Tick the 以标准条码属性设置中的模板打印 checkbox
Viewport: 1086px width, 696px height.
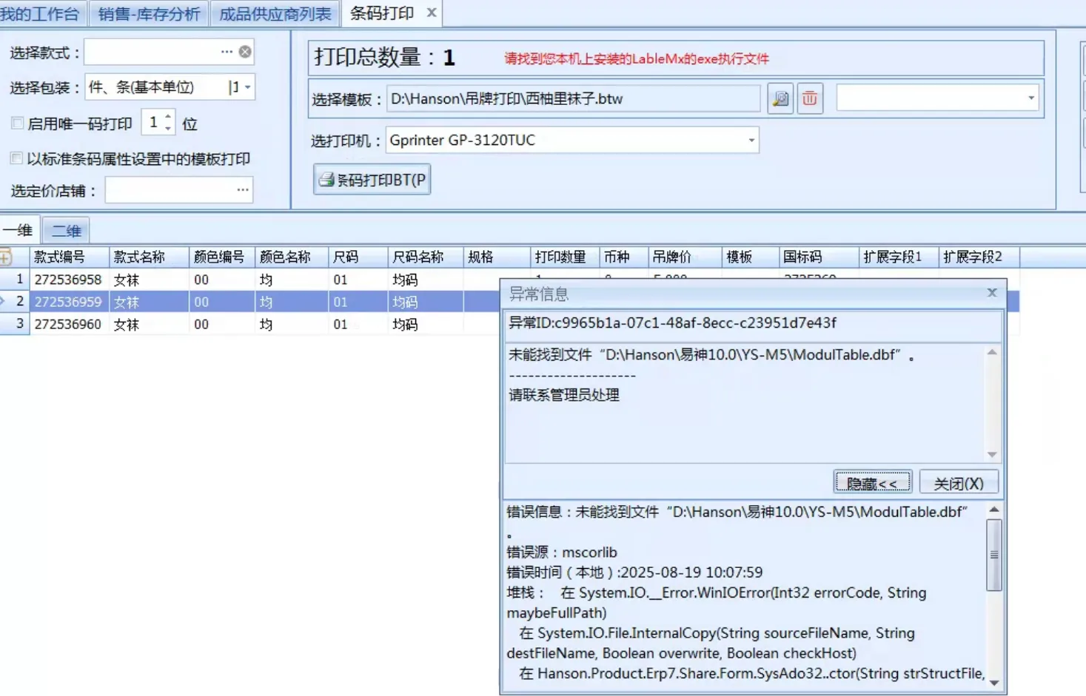[x=16, y=158]
